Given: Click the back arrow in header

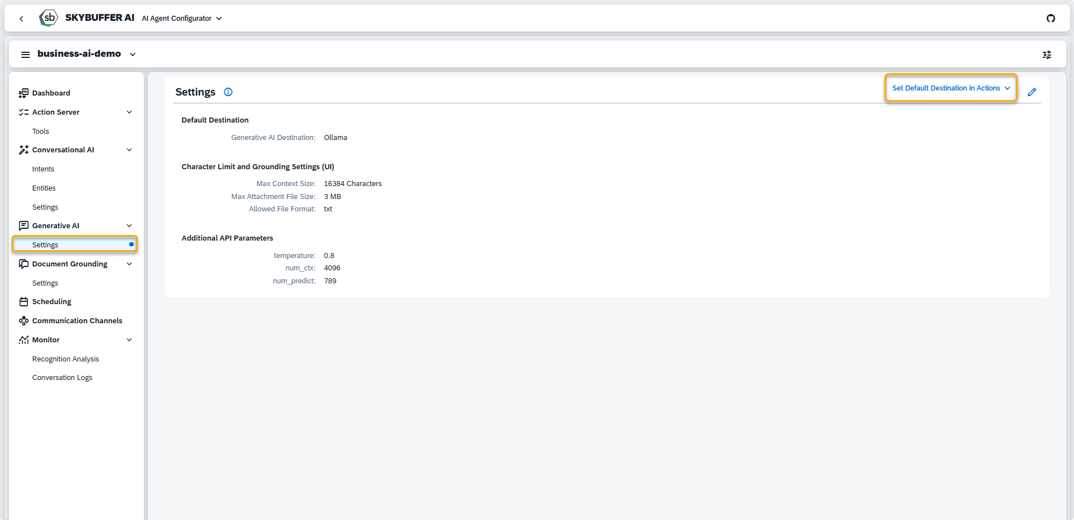Looking at the screenshot, I should (21, 19).
